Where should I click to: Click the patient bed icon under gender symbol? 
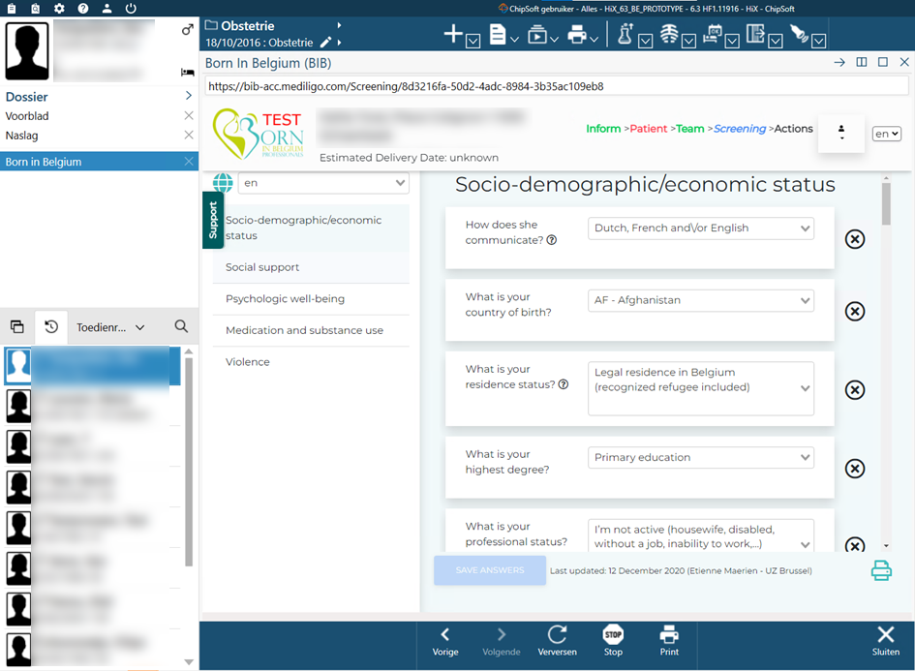click(187, 73)
